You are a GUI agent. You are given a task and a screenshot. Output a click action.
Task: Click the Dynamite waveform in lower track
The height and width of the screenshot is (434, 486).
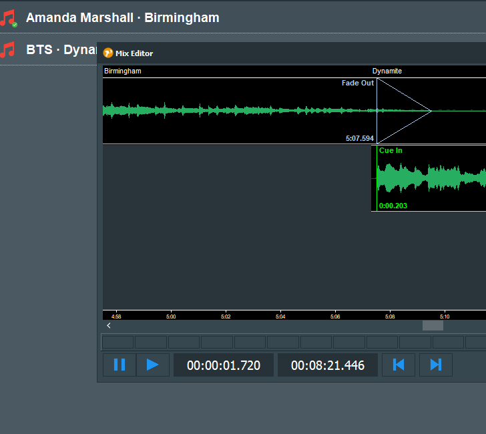click(431, 178)
